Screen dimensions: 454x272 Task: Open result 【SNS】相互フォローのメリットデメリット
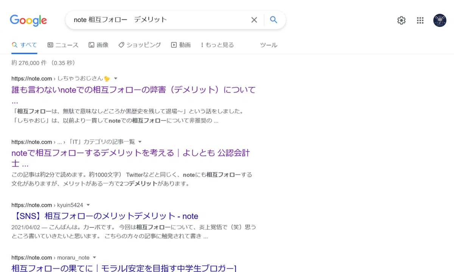(105, 216)
